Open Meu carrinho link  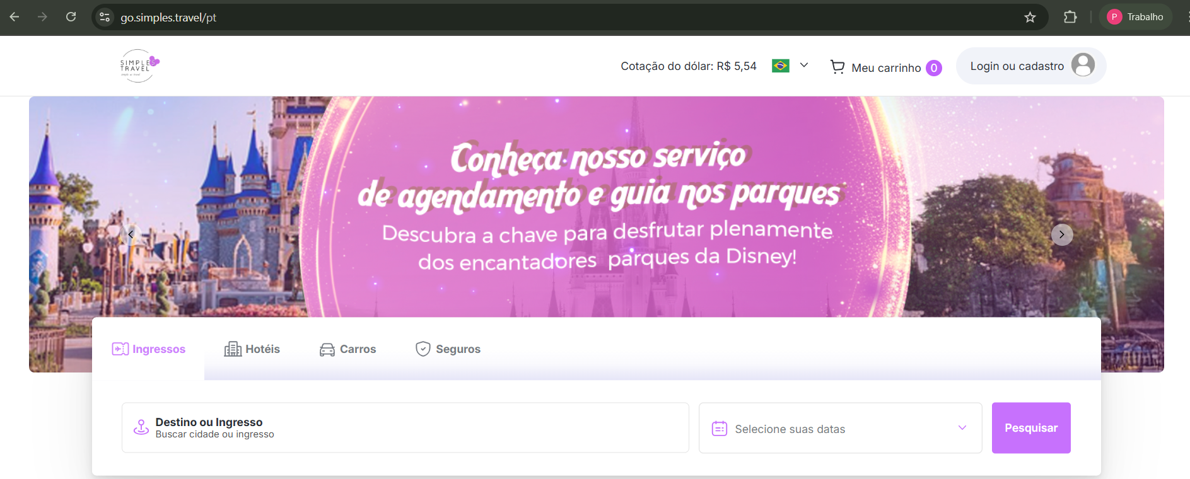(886, 67)
